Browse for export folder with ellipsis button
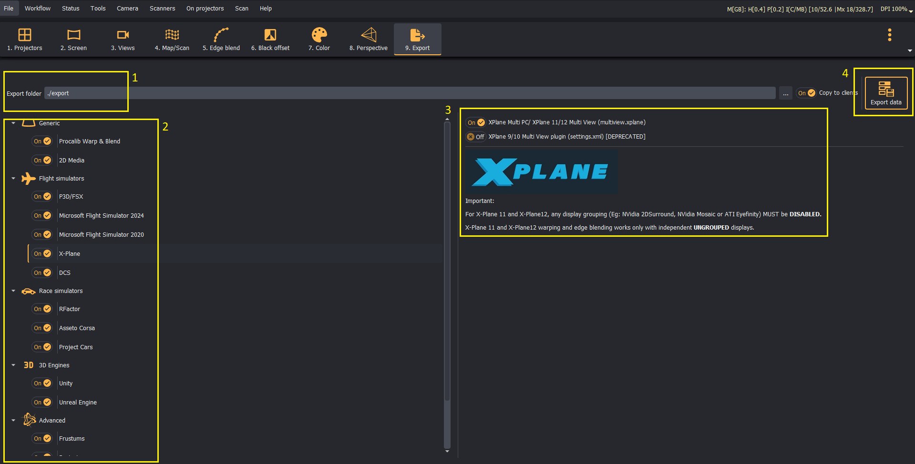915x464 pixels. point(786,93)
